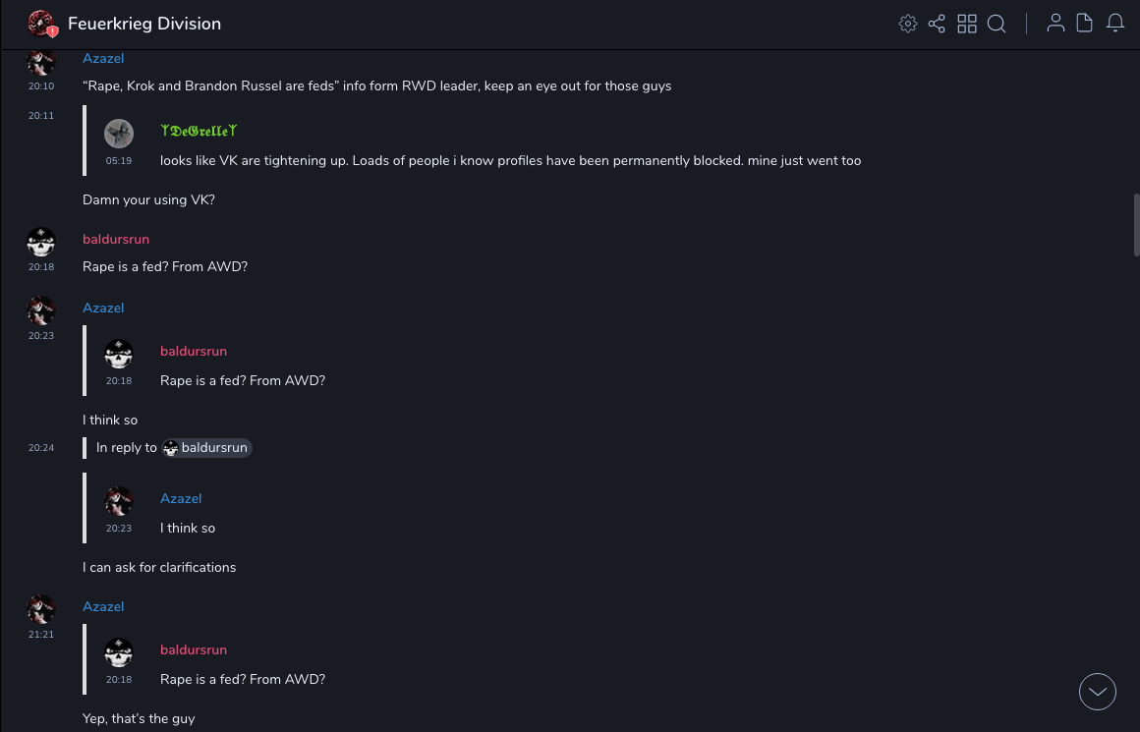Click the share room icon

pos(937,24)
